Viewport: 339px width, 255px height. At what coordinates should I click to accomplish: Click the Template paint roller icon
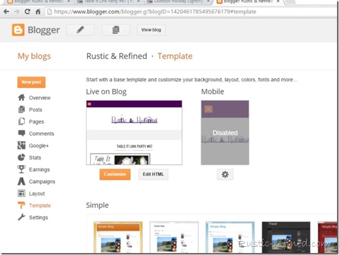point(21,205)
